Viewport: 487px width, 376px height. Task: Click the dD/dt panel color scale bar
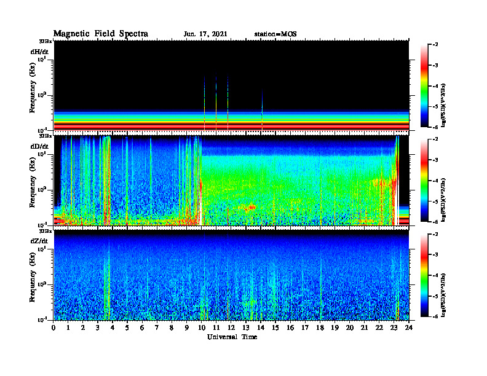(x=424, y=181)
